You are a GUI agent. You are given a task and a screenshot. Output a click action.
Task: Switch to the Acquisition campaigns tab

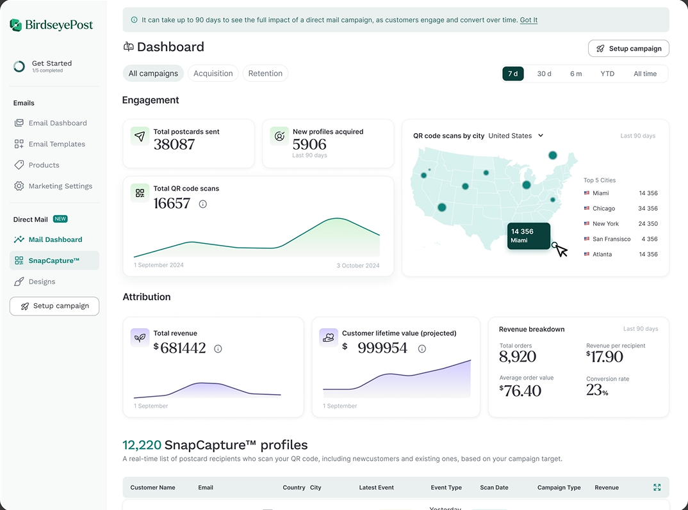tap(213, 74)
